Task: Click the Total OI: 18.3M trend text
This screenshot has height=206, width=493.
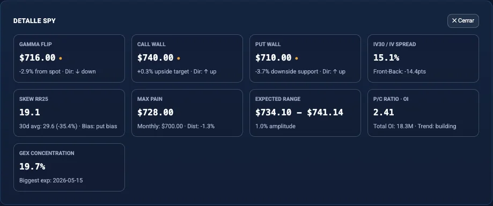Action: pyautogui.click(x=415, y=127)
